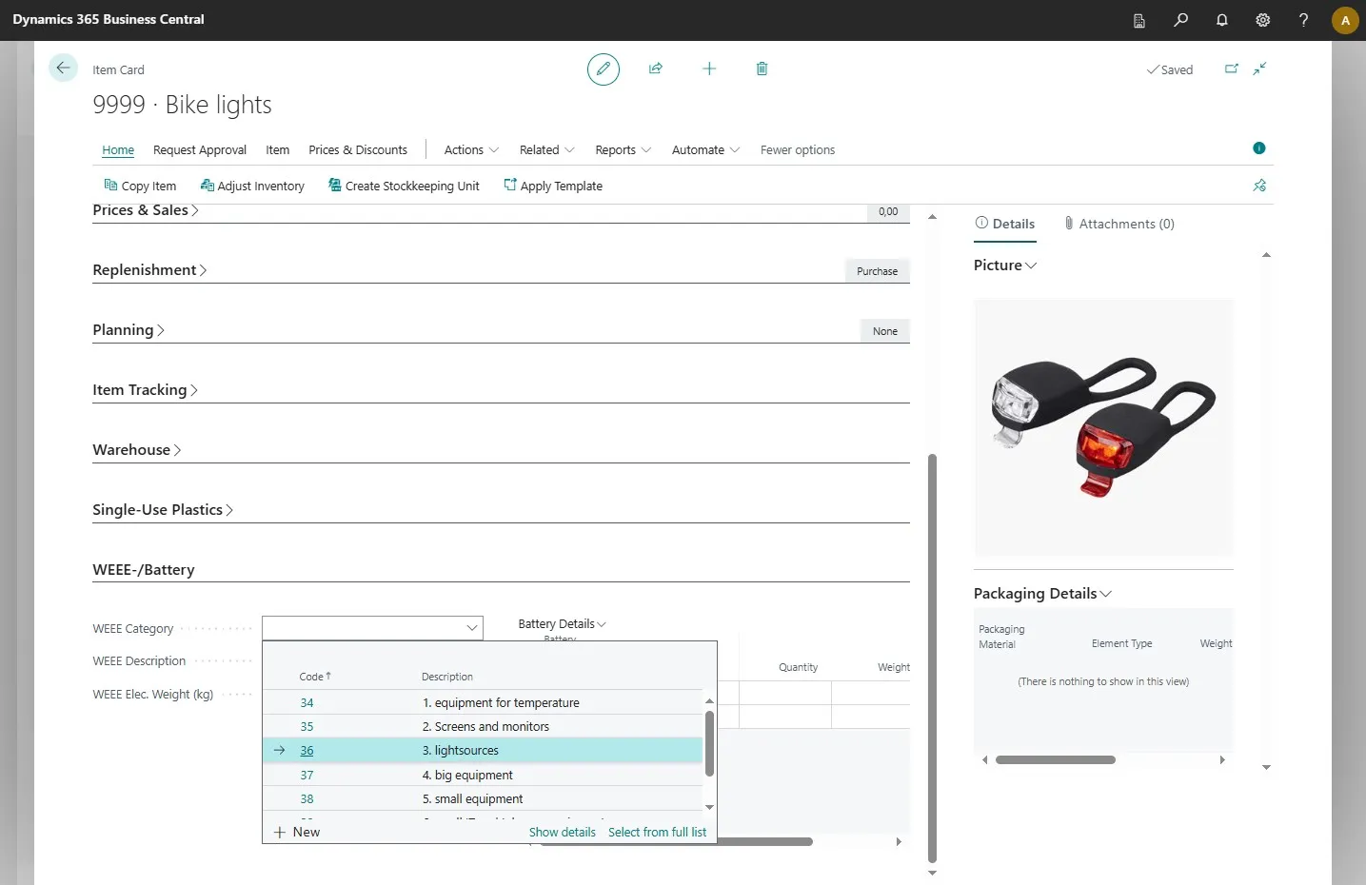1366x885 pixels.
Task: Sort by the Code column header
Action: (x=314, y=677)
